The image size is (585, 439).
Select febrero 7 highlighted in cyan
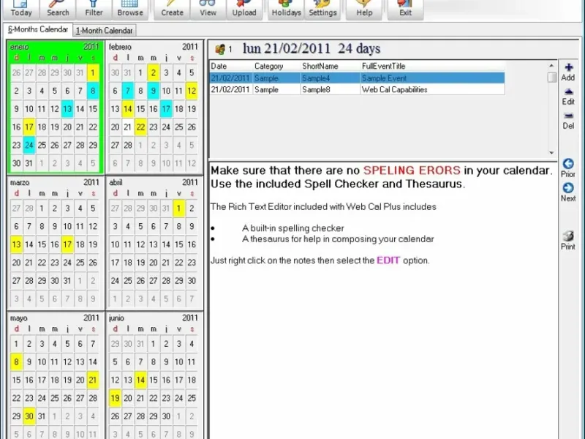[x=127, y=91]
